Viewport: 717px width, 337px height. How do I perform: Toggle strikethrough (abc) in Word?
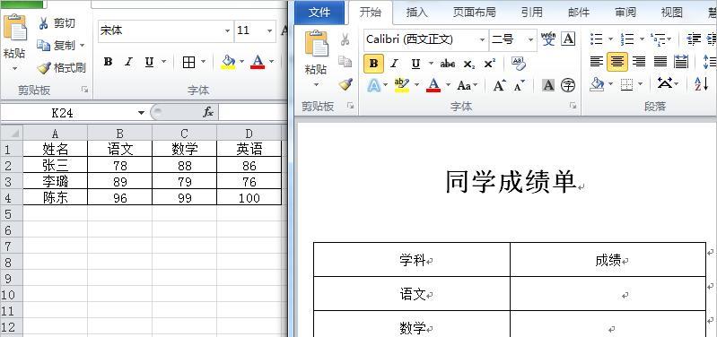click(x=447, y=64)
